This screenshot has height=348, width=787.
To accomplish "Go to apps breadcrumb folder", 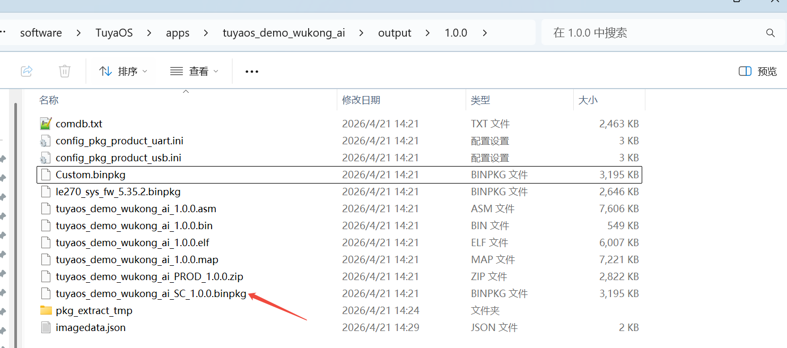I will [x=178, y=33].
